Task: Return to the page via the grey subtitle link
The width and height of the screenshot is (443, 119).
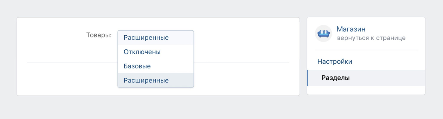Action: click(371, 38)
